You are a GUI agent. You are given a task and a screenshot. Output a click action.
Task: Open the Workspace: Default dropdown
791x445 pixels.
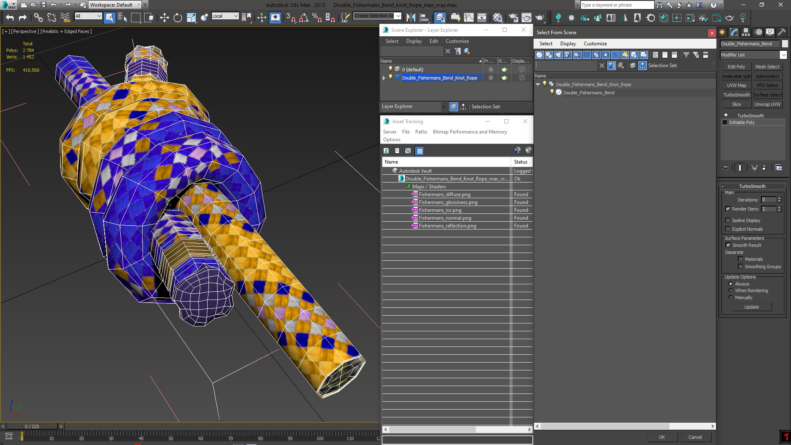tap(115, 5)
